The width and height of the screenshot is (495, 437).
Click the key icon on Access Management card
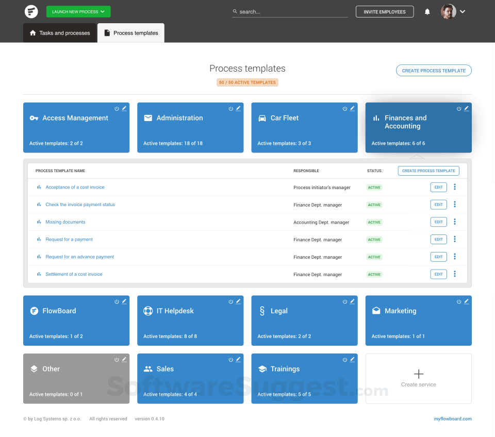click(x=34, y=117)
